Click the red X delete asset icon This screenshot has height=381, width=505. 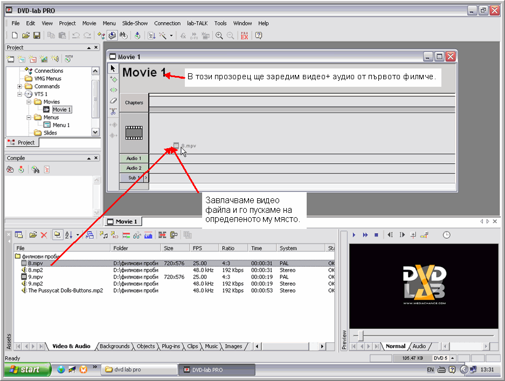[44, 235]
